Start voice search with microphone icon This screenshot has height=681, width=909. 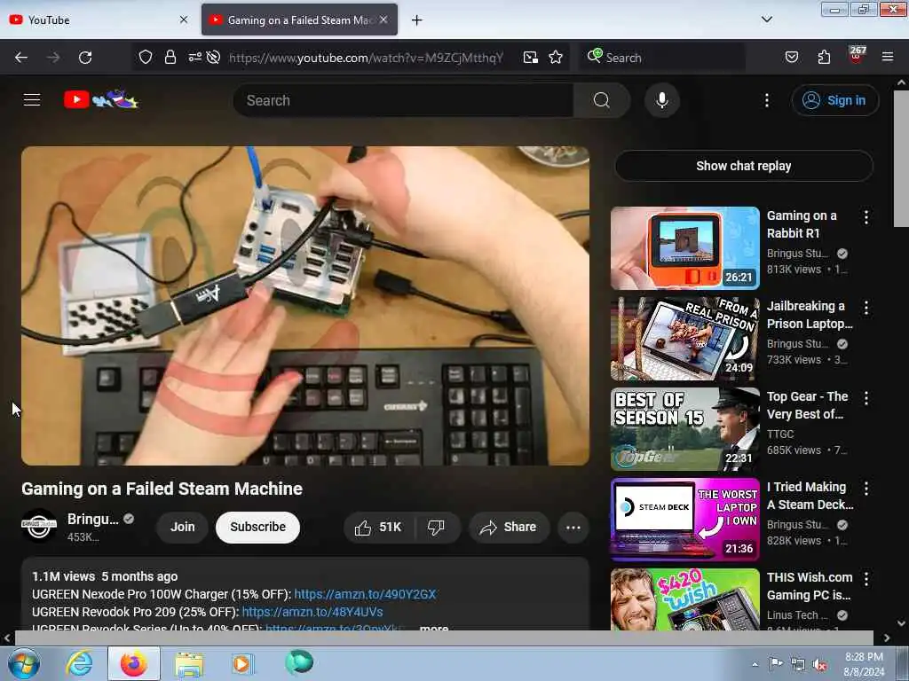tap(661, 100)
